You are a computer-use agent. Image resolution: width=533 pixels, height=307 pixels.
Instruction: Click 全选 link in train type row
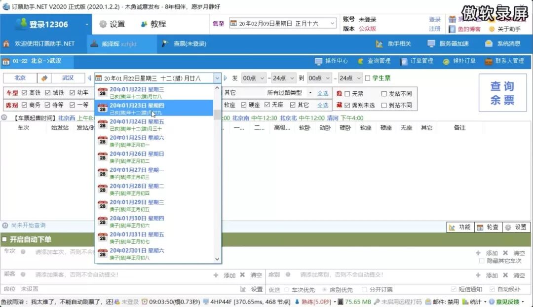tap(323, 93)
